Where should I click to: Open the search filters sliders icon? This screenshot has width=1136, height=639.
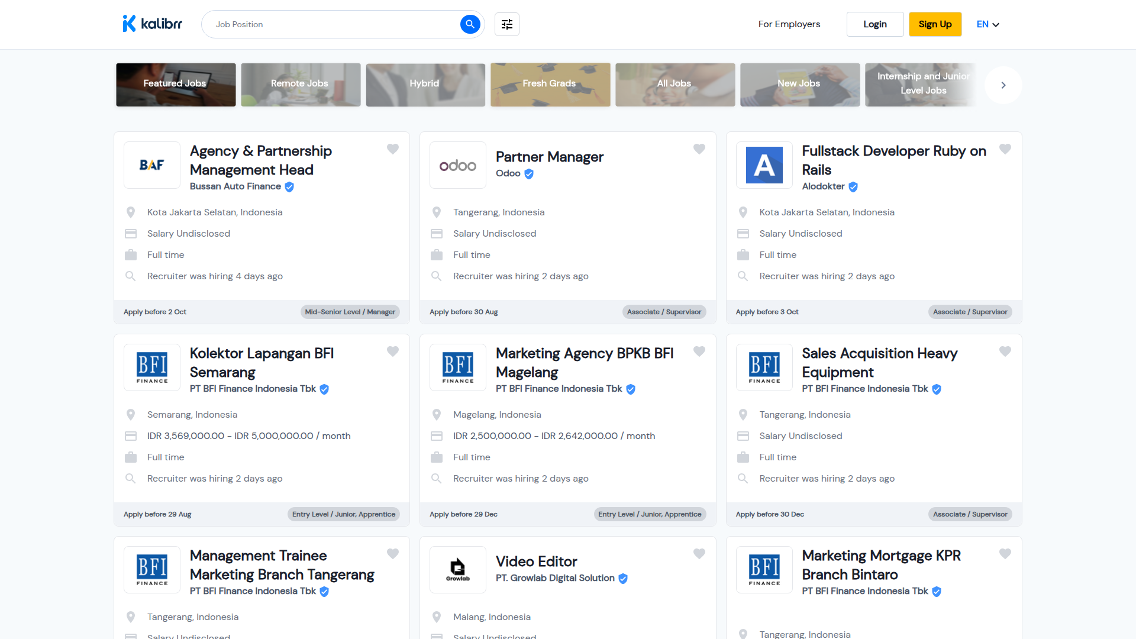click(507, 24)
